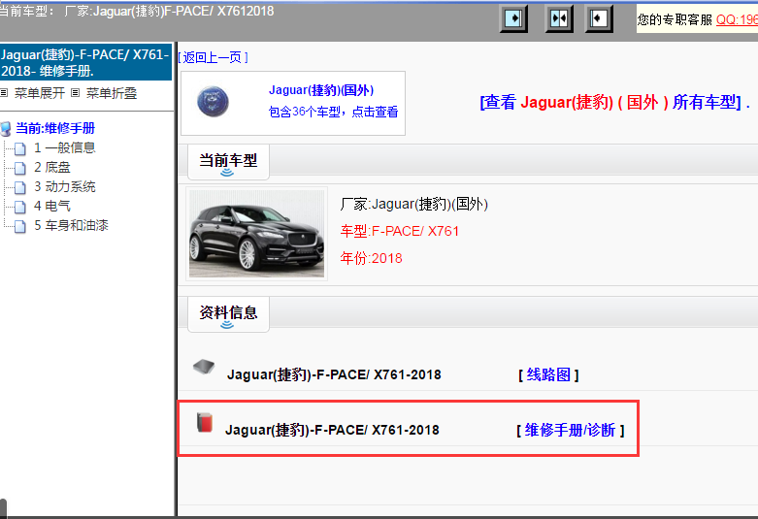The height and width of the screenshot is (519, 758).
Task: Click 返回上一页 link
Action: tap(214, 57)
